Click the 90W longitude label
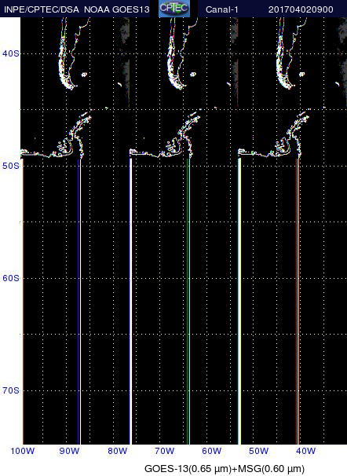The height and width of the screenshot is (476, 347). (69, 451)
